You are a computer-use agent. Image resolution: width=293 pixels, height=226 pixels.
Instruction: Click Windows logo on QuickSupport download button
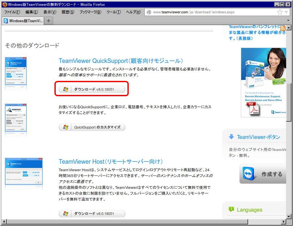[66, 89]
